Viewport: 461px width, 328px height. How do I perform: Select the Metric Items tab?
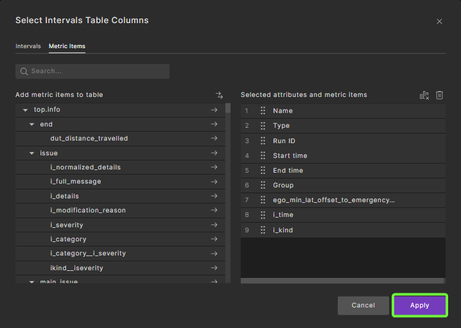67,46
